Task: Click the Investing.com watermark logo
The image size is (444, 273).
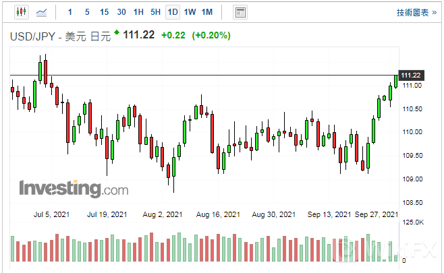Action: coord(73,188)
